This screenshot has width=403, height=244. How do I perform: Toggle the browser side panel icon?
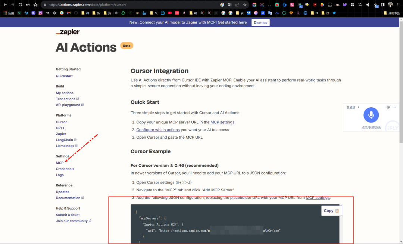point(383,4)
